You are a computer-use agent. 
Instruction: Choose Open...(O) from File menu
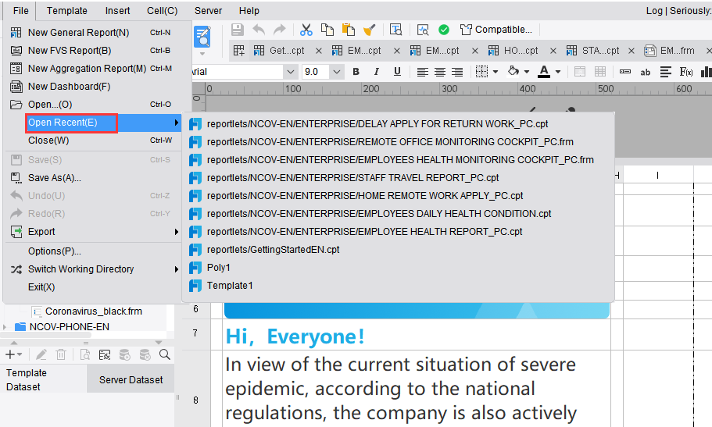(x=92, y=105)
